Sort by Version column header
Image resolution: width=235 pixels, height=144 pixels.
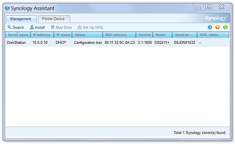point(145,35)
